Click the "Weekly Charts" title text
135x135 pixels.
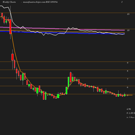9,2
